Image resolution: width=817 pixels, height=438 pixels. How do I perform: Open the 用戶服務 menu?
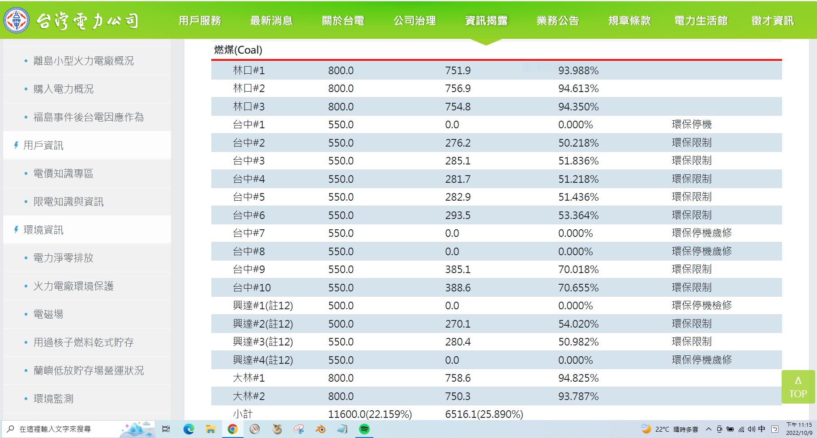(x=200, y=21)
